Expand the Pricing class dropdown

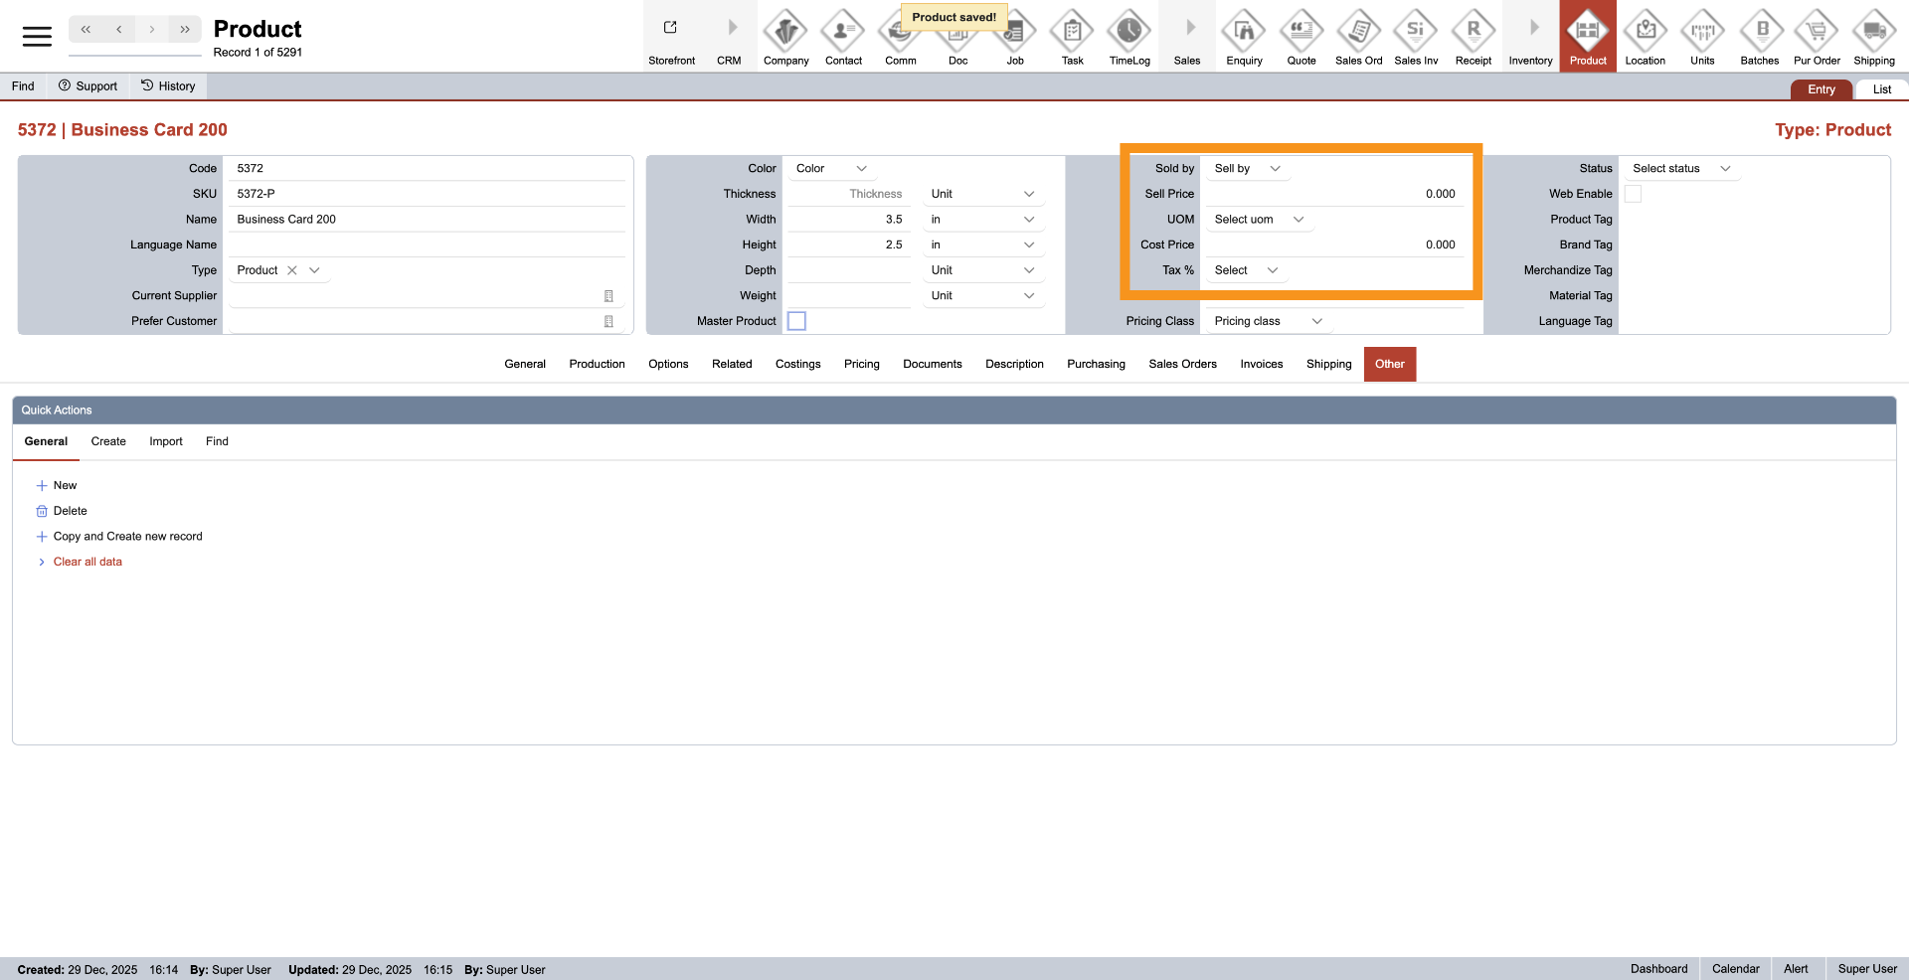1316,321
